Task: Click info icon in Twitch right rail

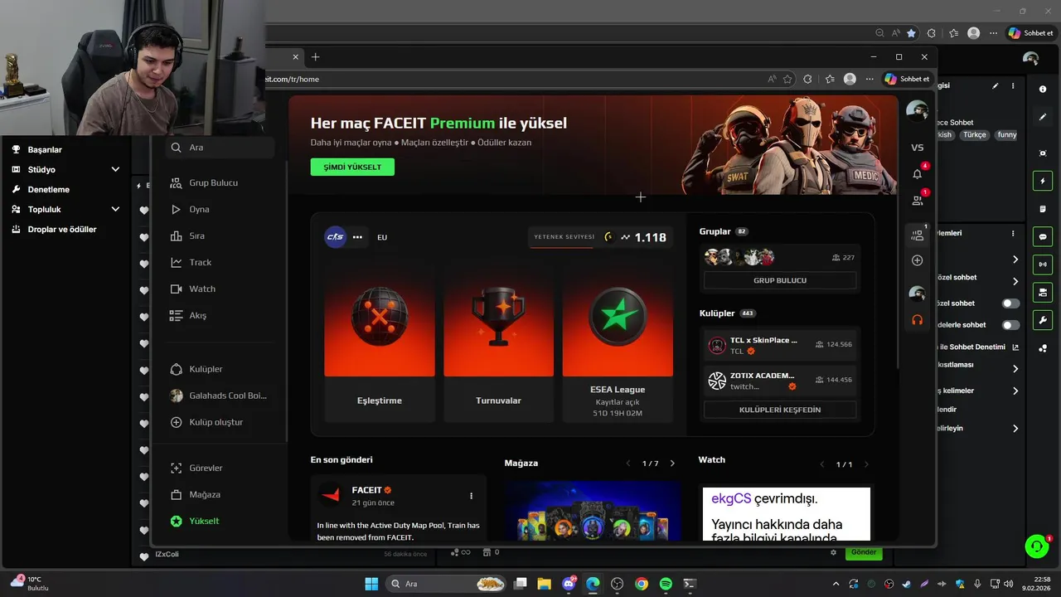Action: [x=1043, y=89]
